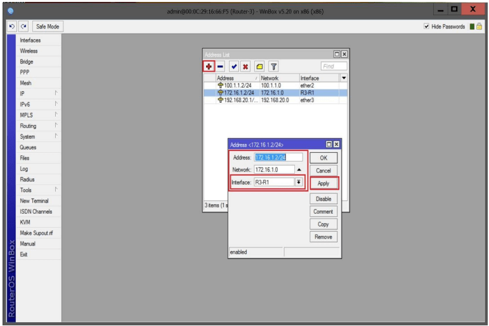
Task: Open the Interface dropdown in address dialog
Action: 299,182
